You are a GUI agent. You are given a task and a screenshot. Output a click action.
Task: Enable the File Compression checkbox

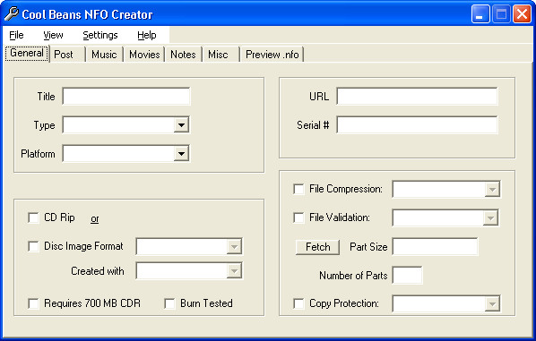[298, 189]
